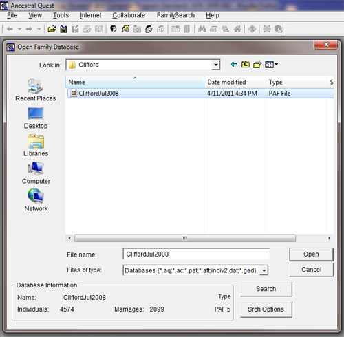Viewport: 344px width, 337px height.
Task: Click the Forward arrow in main toolbar
Action: (x=29, y=29)
